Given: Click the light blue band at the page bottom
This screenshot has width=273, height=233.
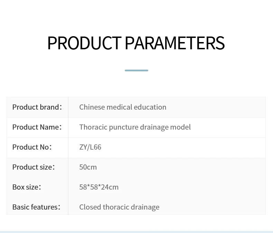Looking at the screenshot, I should click(136, 232).
